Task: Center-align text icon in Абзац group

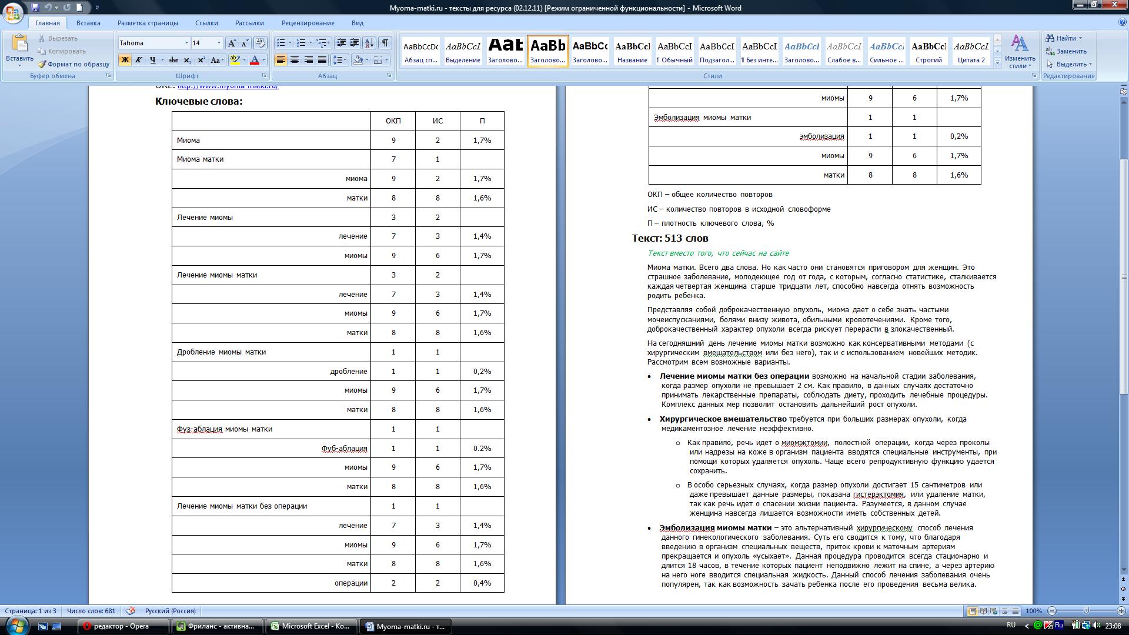Action: point(295,60)
